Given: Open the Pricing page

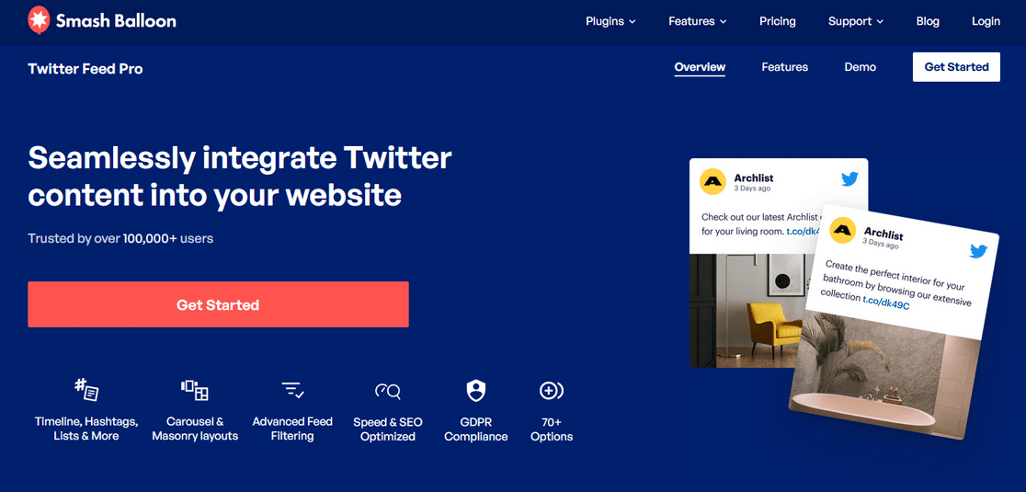Looking at the screenshot, I should (778, 21).
